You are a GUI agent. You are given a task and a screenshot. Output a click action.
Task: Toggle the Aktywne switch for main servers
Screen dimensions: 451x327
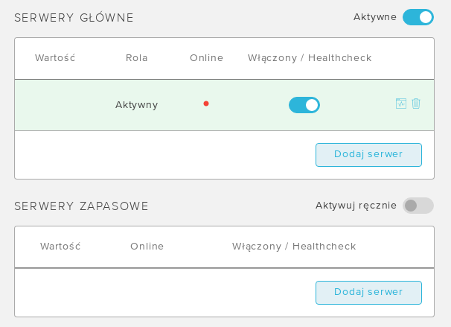(418, 17)
